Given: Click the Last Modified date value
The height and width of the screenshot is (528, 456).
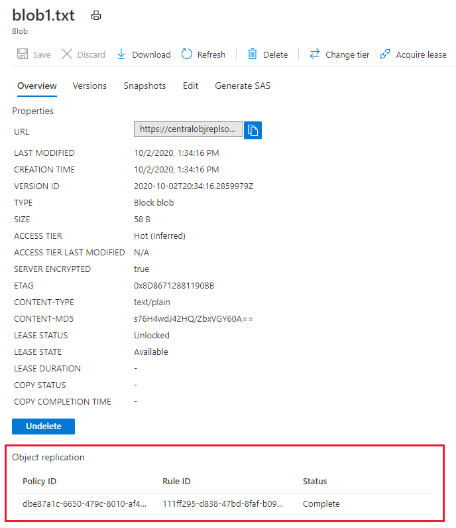Looking at the screenshot, I should tap(176, 153).
